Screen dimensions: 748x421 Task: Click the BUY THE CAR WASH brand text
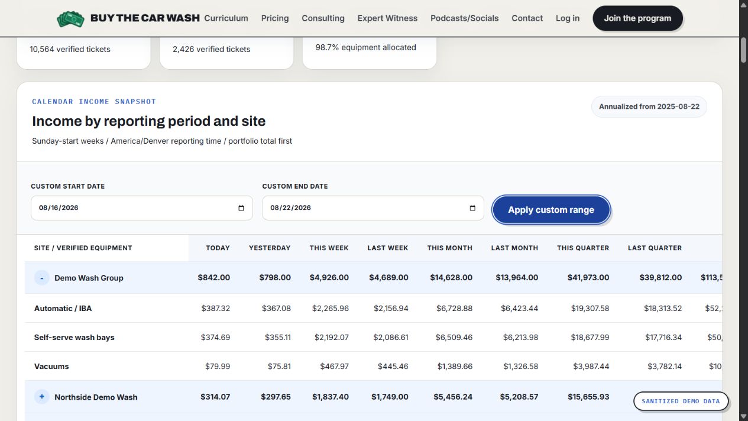145,18
